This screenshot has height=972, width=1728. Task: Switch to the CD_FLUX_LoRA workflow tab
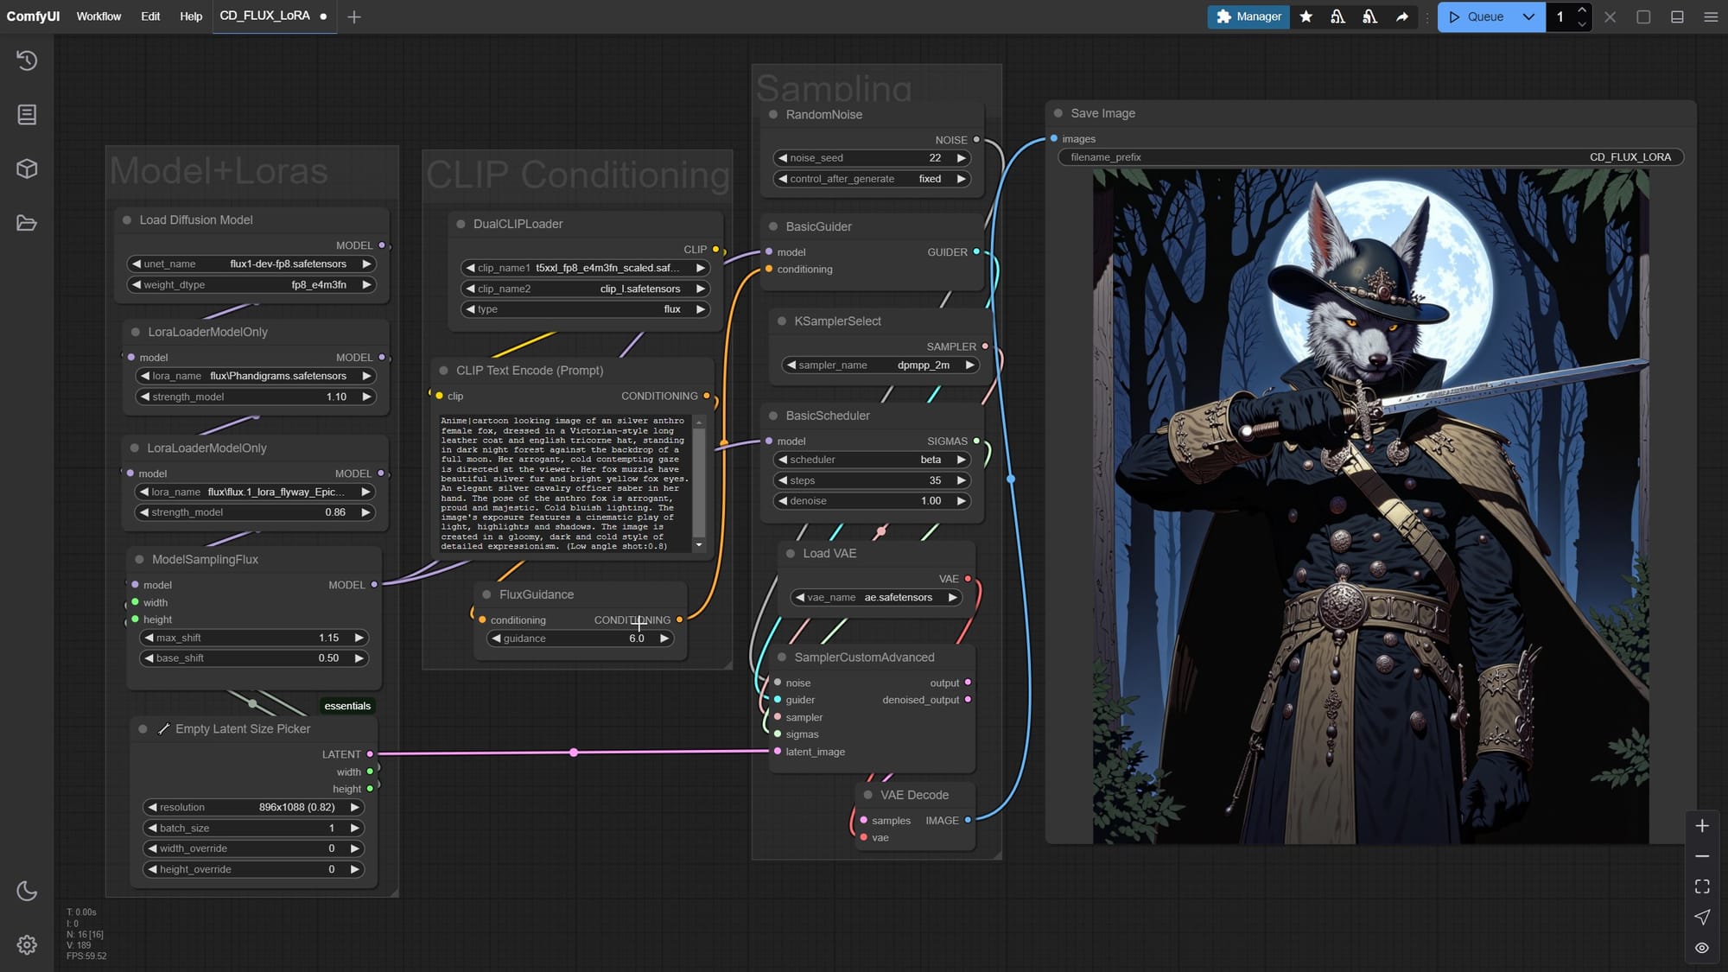click(264, 16)
